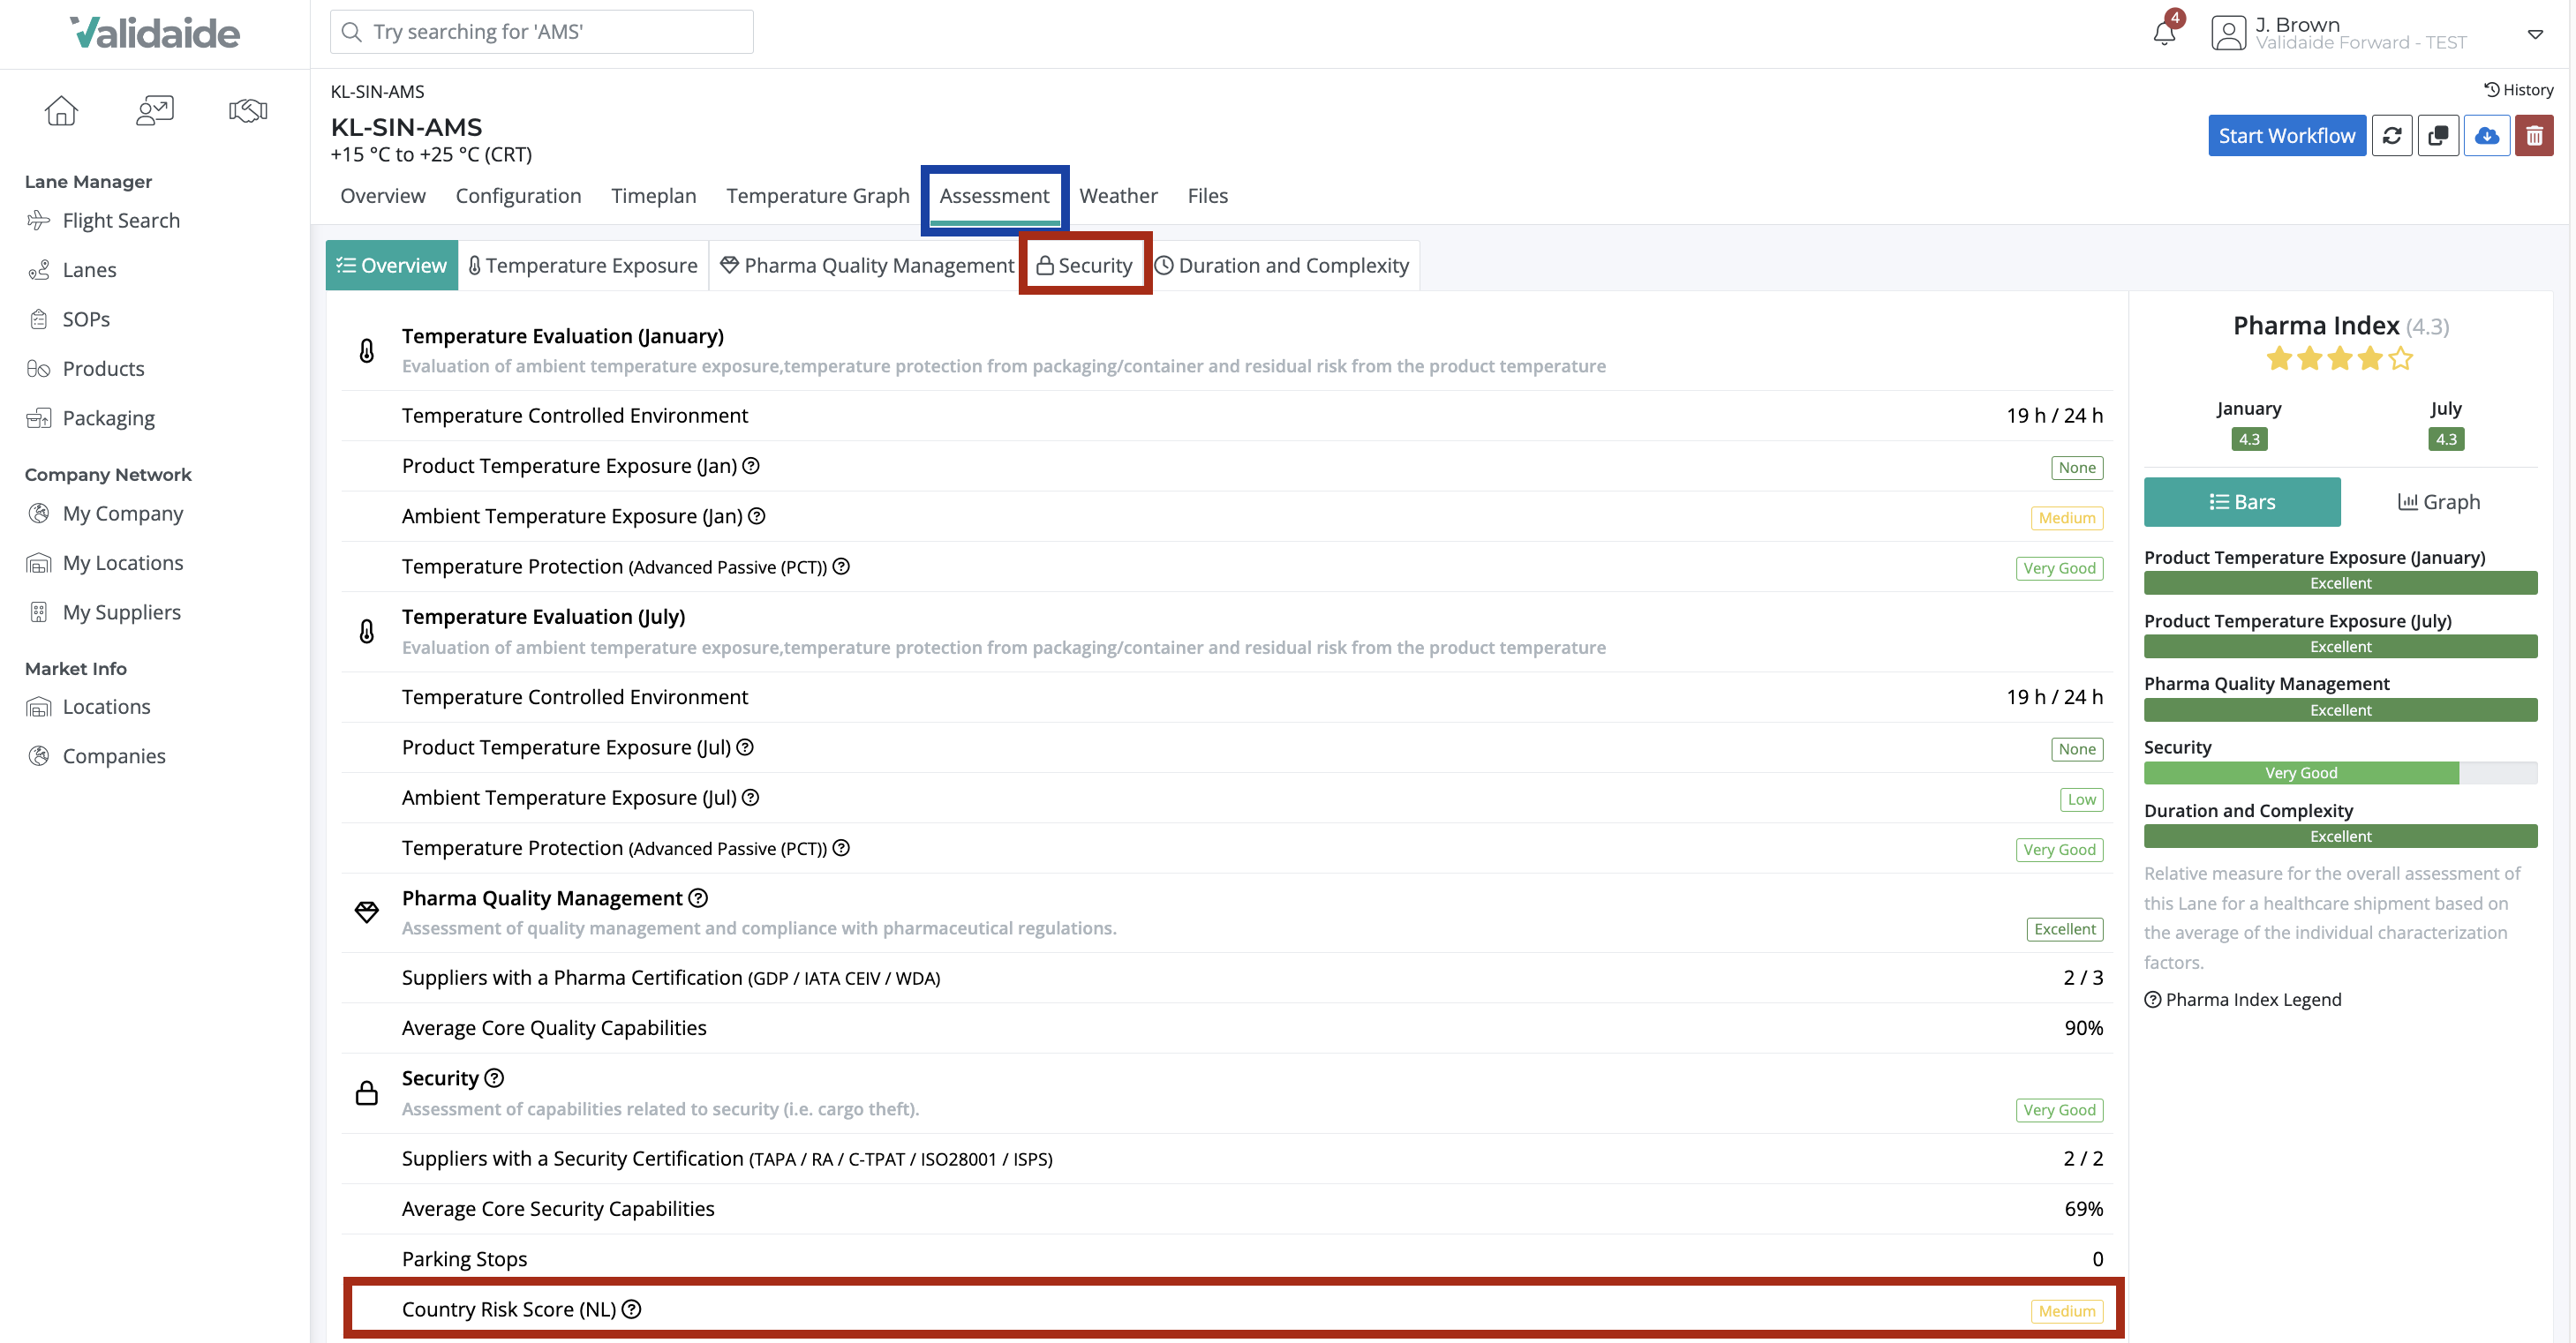Click the help icon beside Pharma Quality Management
The image size is (2576, 1343).
click(x=697, y=897)
